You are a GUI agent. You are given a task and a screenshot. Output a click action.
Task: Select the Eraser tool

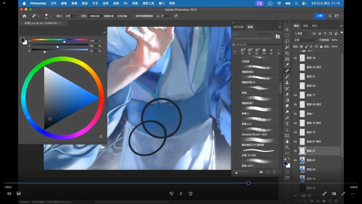pos(287,94)
